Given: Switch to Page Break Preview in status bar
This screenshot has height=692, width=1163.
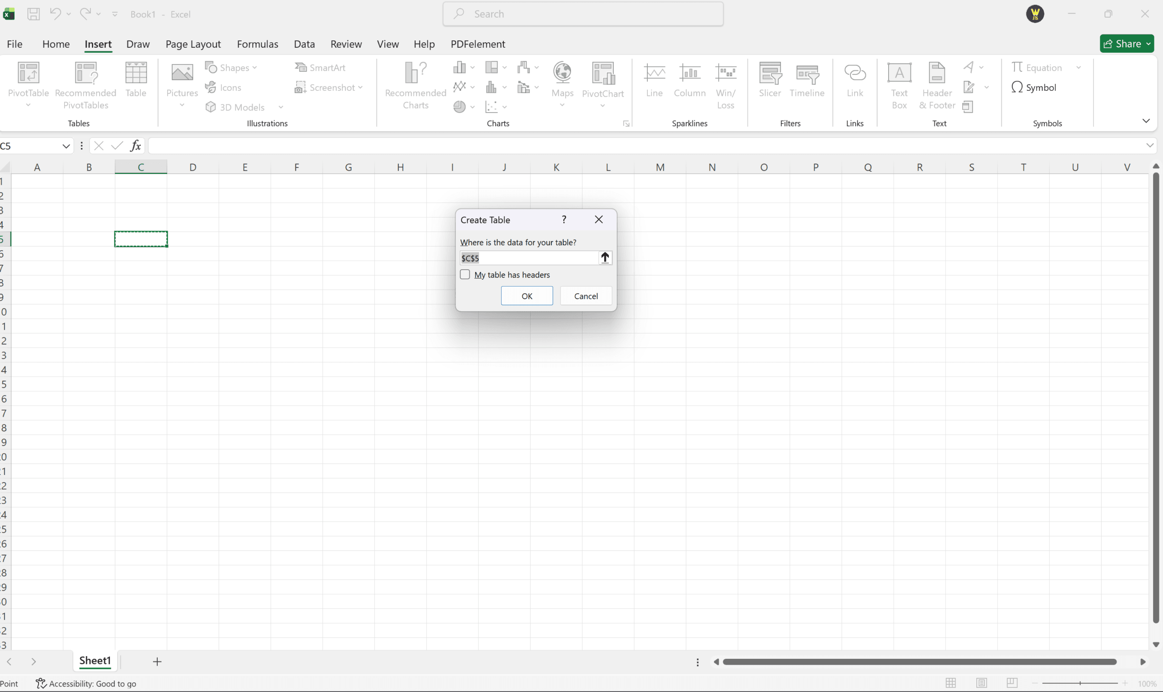Looking at the screenshot, I should pyautogui.click(x=1012, y=683).
